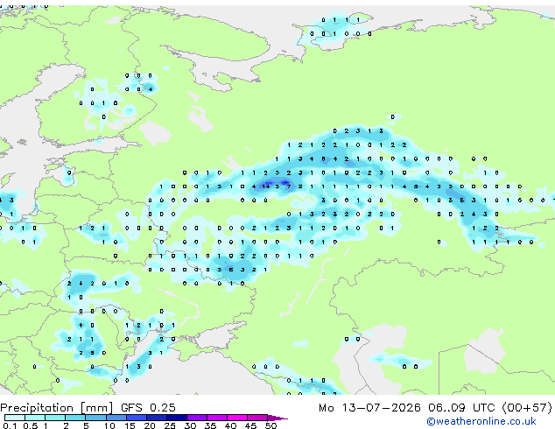Click the 20–25 mm legend color swatch
The image size is (555, 429).
(x=156, y=418)
